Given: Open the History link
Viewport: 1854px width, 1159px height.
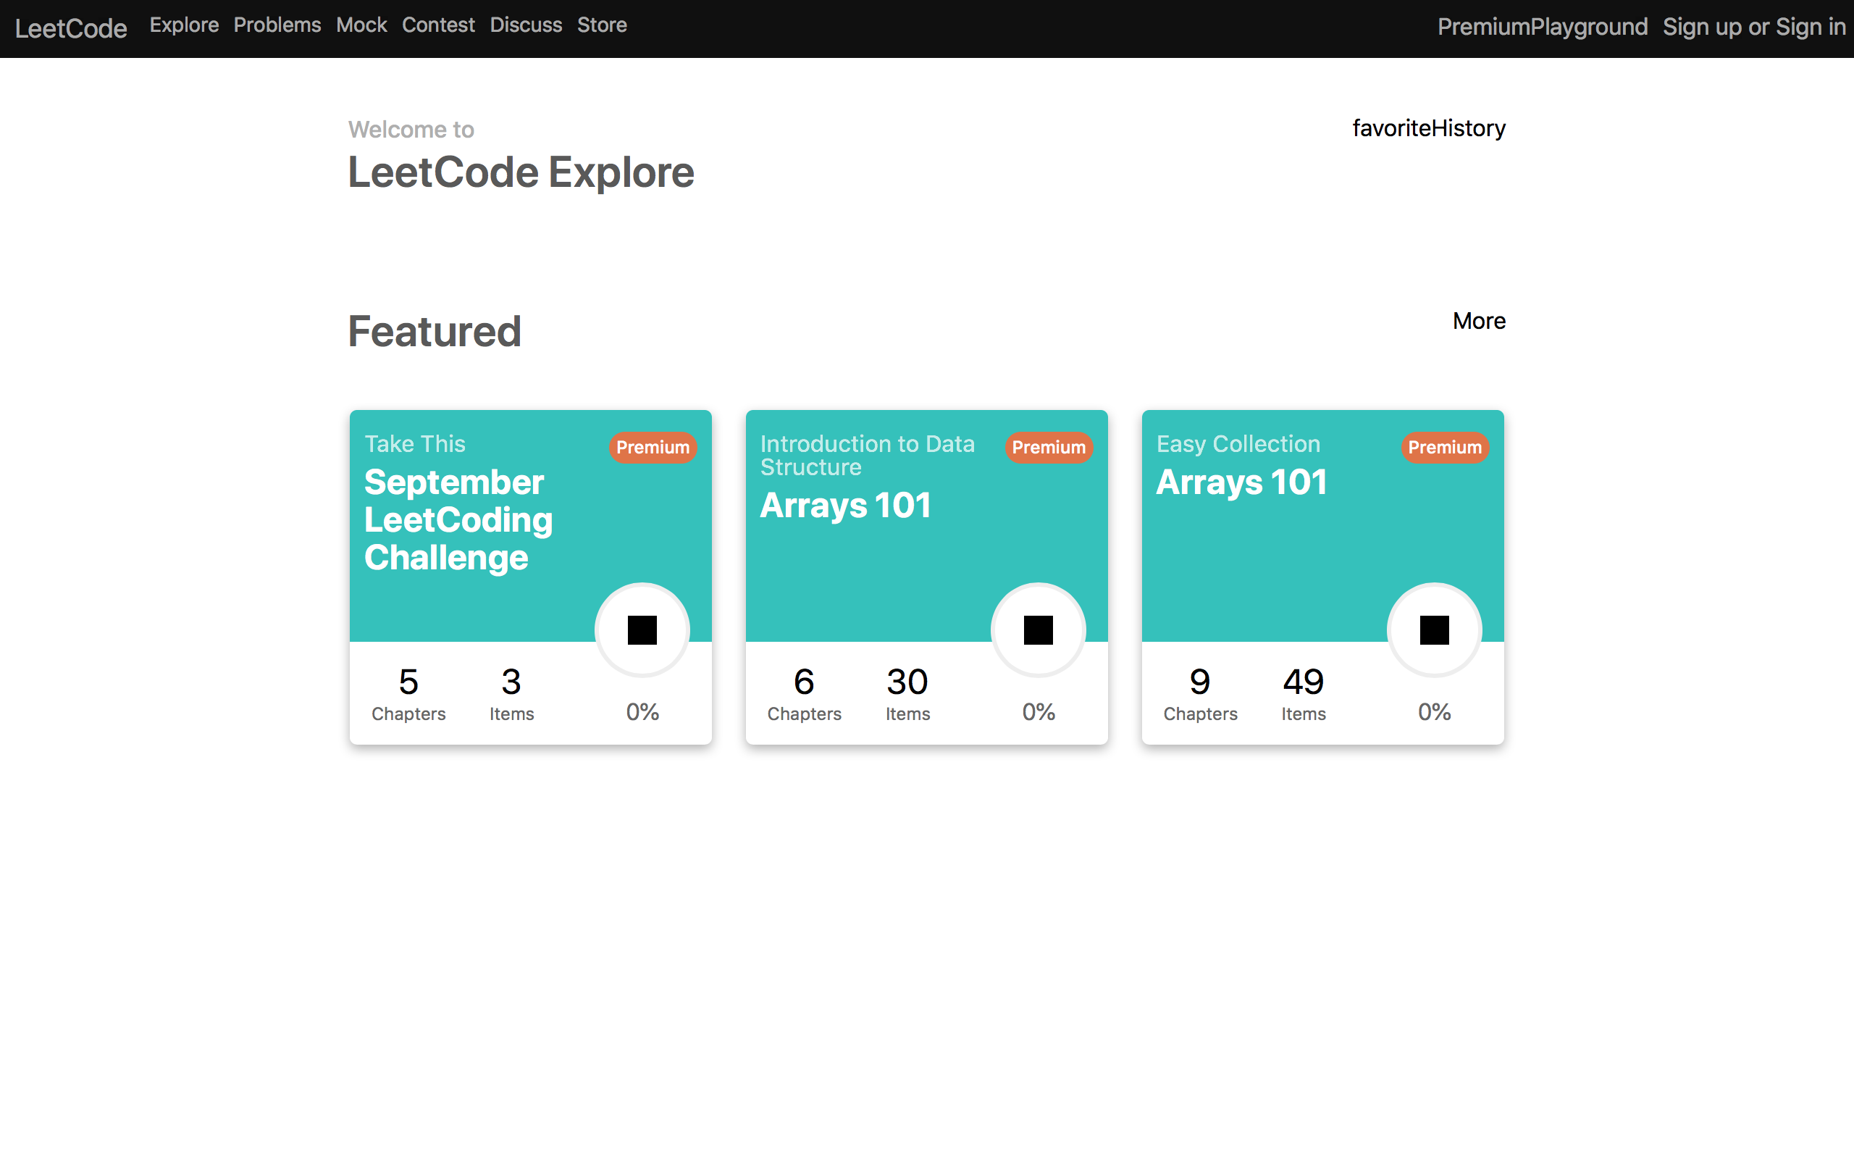Looking at the screenshot, I should 1469,128.
